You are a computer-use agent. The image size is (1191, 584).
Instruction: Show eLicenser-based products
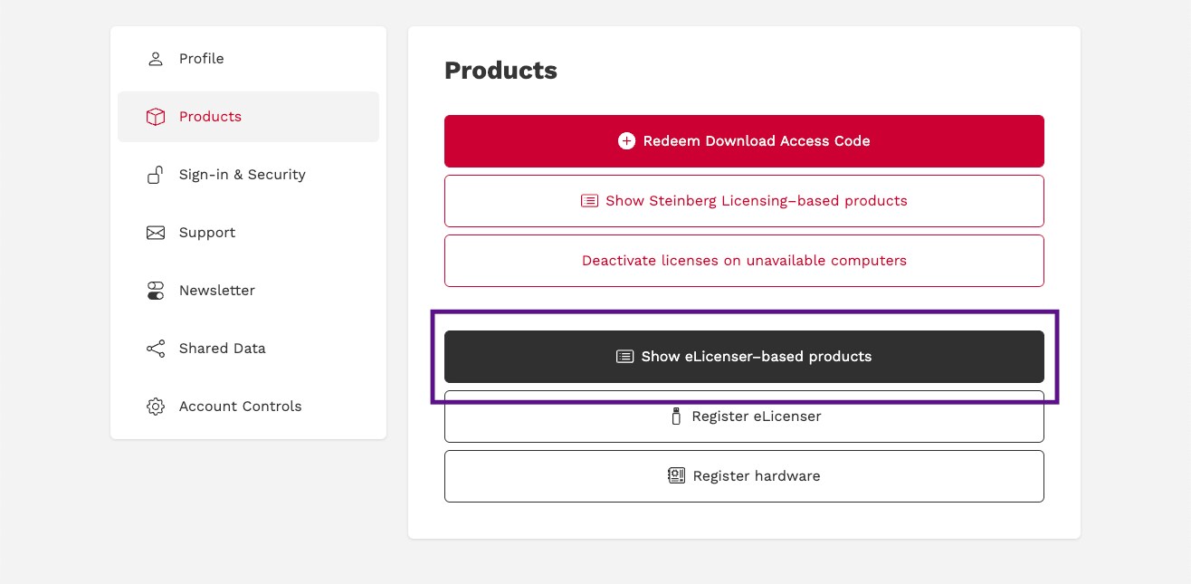[x=744, y=357]
